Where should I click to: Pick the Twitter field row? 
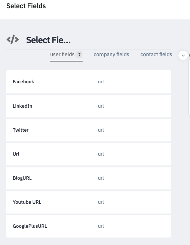89,130
